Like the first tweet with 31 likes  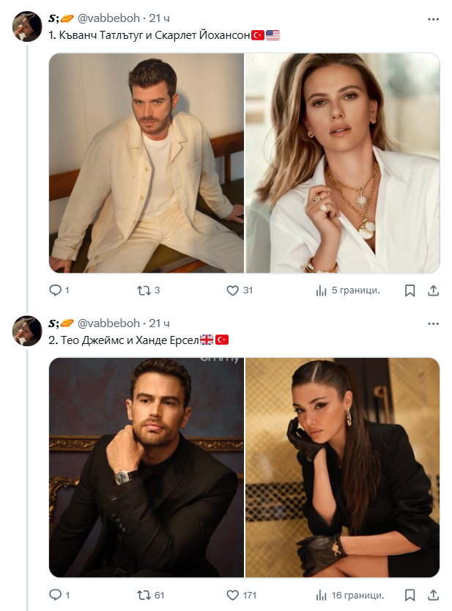(x=233, y=290)
